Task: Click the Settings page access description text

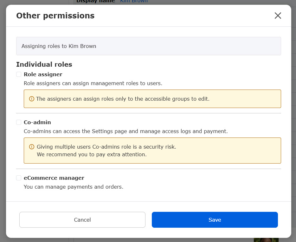Action: (x=125, y=131)
